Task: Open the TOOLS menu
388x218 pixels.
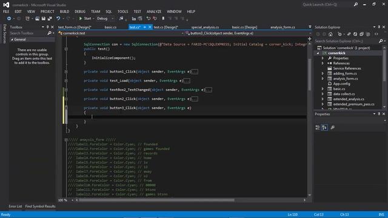Action: 122,12
